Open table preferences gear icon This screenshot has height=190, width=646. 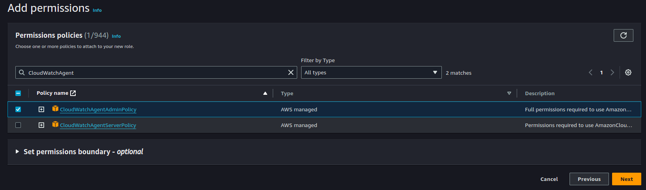(628, 72)
